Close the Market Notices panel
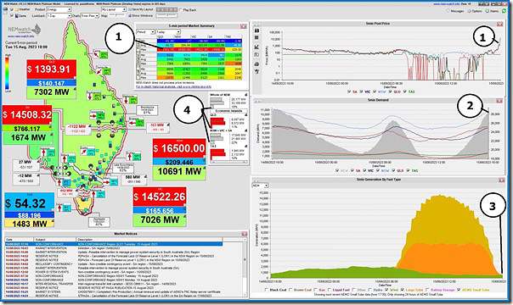 [244, 234]
